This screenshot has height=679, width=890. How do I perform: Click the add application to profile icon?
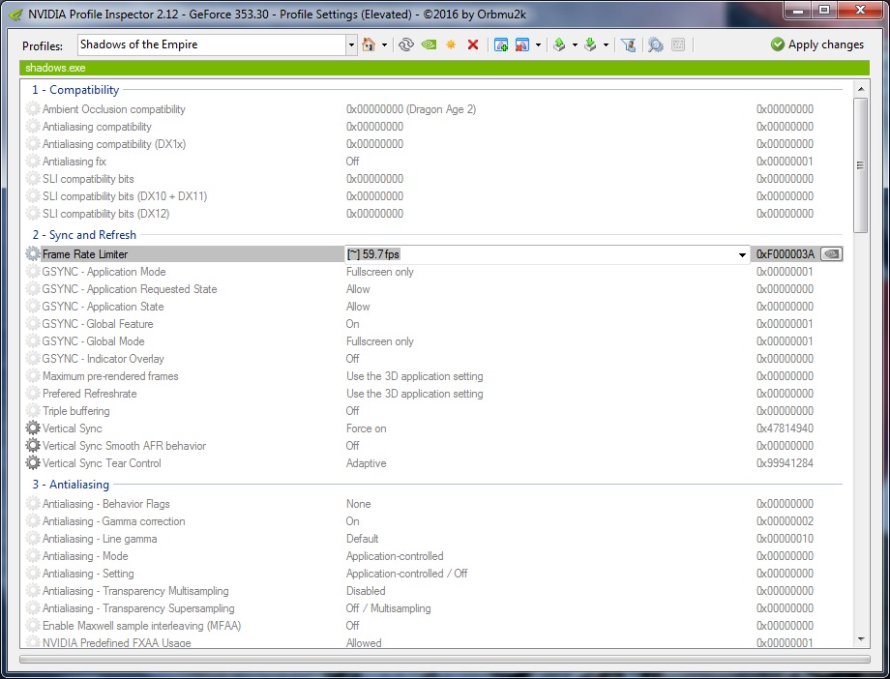click(501, 44)
